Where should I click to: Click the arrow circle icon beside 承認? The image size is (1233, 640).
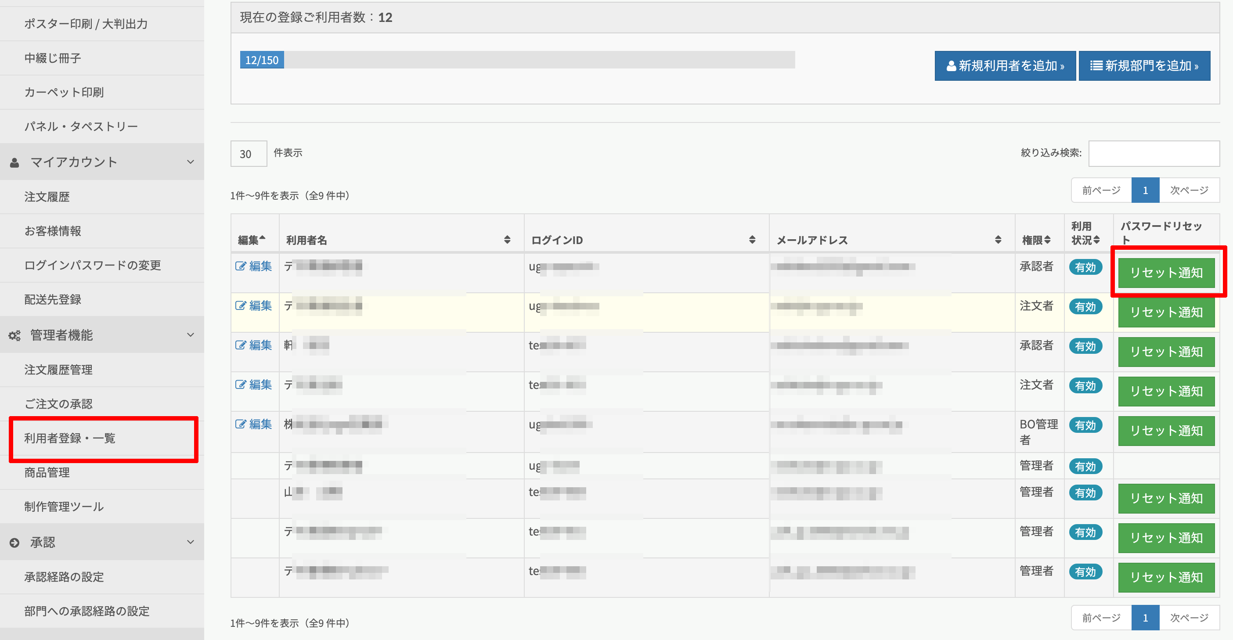[14, 543]
